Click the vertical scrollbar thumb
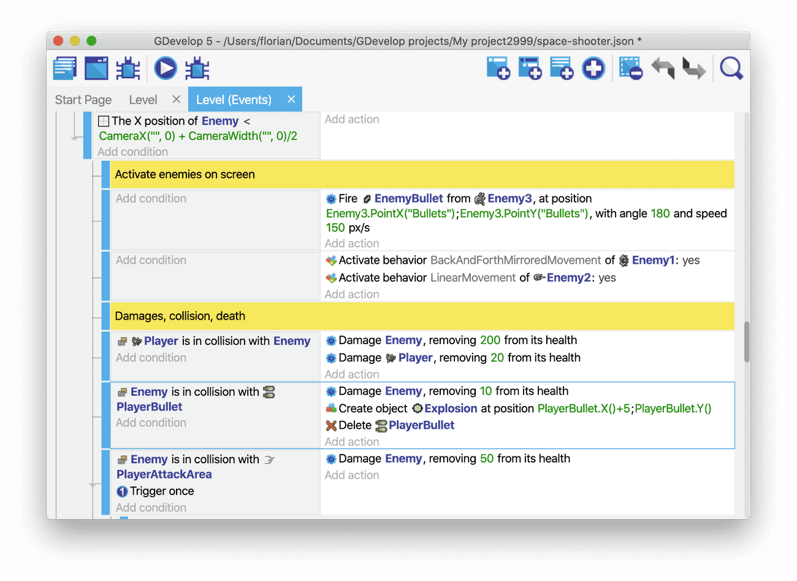 746,342
